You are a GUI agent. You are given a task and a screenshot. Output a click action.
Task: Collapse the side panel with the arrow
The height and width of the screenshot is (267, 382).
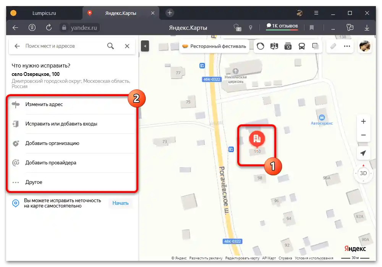point(145,46)
